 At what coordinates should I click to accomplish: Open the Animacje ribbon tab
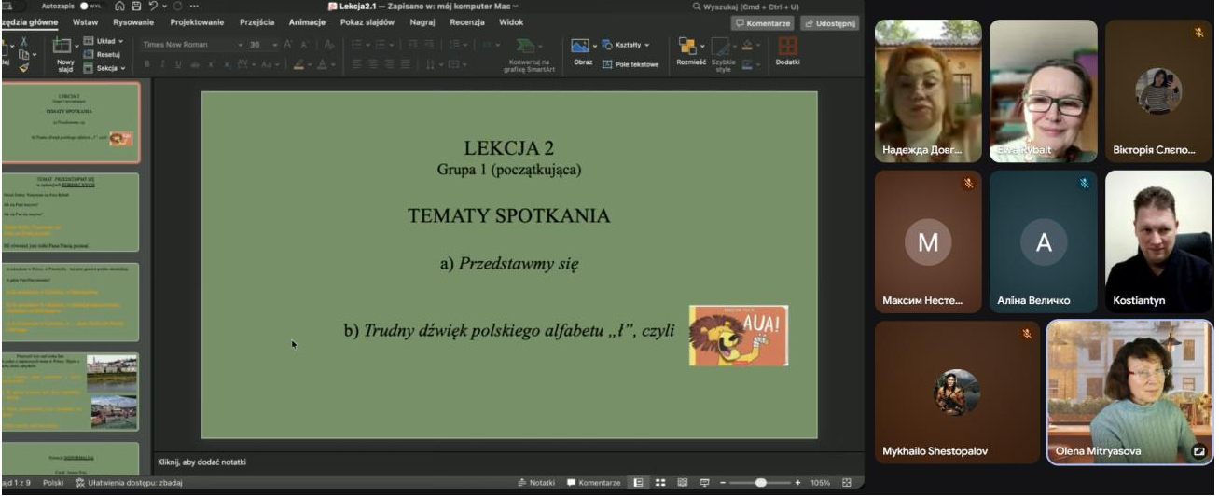pos(307,21)
